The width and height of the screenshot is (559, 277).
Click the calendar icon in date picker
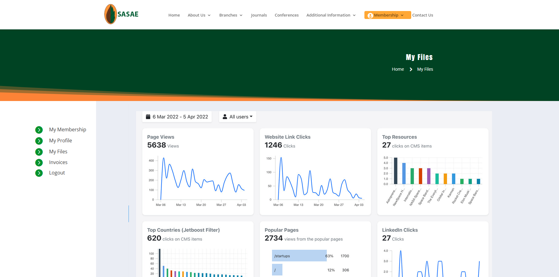tap(148, 117)
